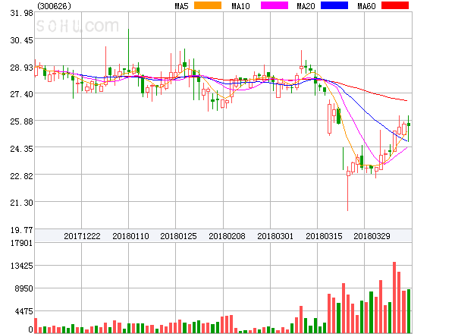This screenshot has width=455, height=334.
Task: Click the 17901 volume axis value
Action: click(22, 243)
